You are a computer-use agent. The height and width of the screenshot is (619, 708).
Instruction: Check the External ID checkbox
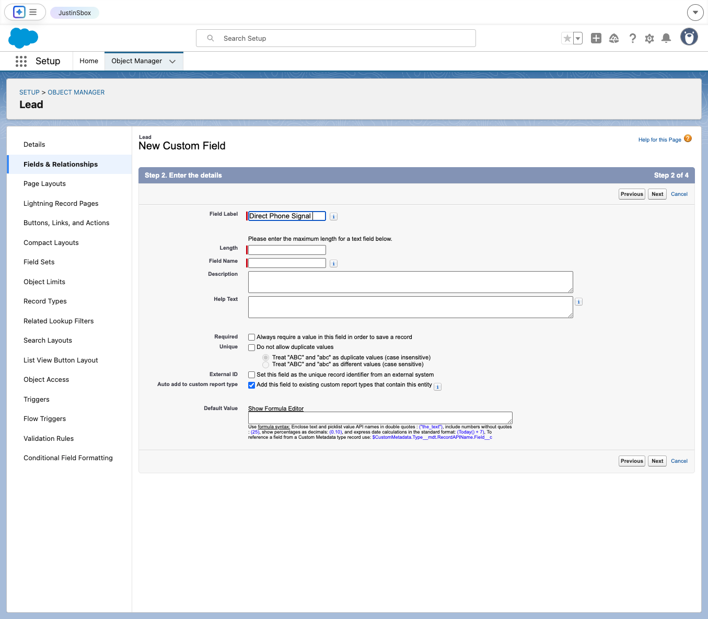pos(252,375)
